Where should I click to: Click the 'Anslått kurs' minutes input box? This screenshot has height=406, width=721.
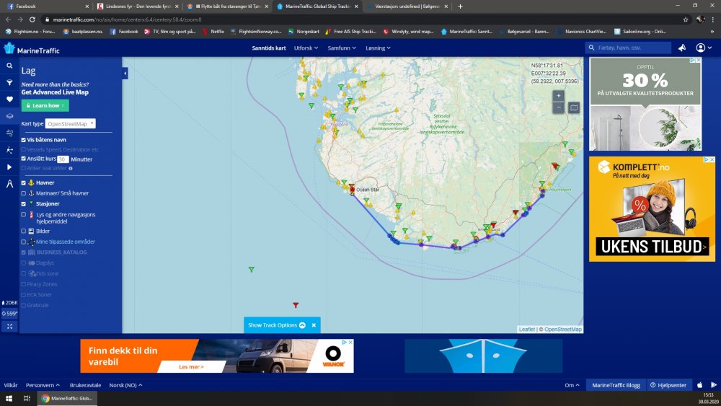click(63, 159)
